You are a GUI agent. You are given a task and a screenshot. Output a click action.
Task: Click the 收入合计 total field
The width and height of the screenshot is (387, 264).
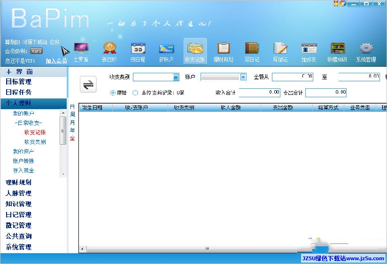(x=260, y=93)
